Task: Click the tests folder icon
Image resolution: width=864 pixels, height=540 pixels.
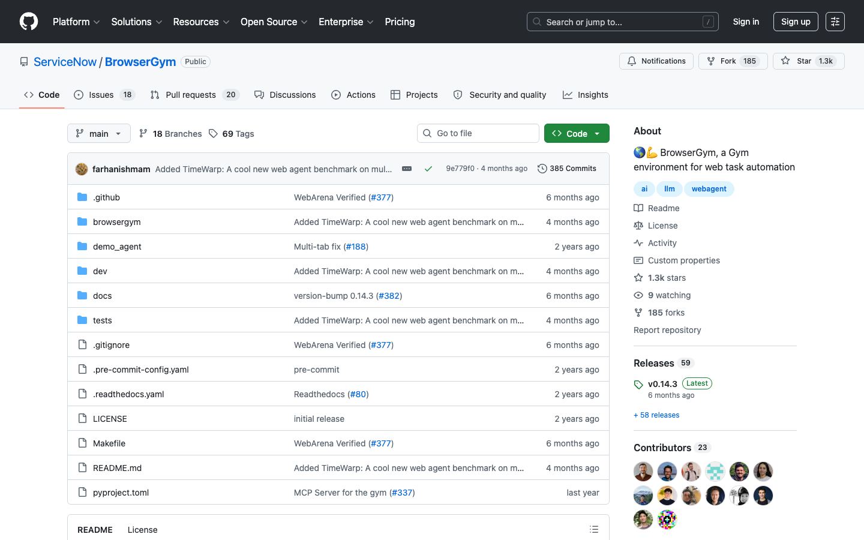Action: click(x=82, y=320)
